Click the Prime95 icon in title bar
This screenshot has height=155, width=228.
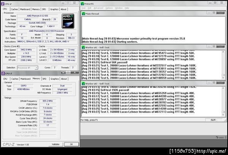click(82, 4)
